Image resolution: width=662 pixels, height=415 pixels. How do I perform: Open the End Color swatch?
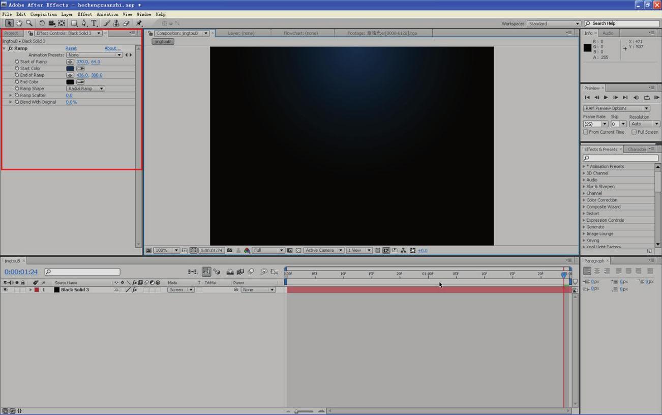pos(70,81)
